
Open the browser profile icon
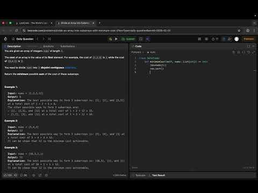248,31
